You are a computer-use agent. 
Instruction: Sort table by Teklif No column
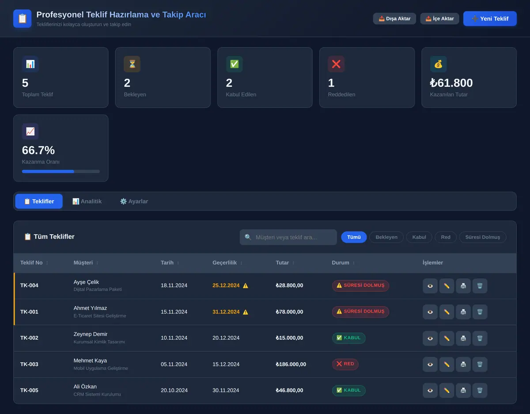click(x=34, y=263)
